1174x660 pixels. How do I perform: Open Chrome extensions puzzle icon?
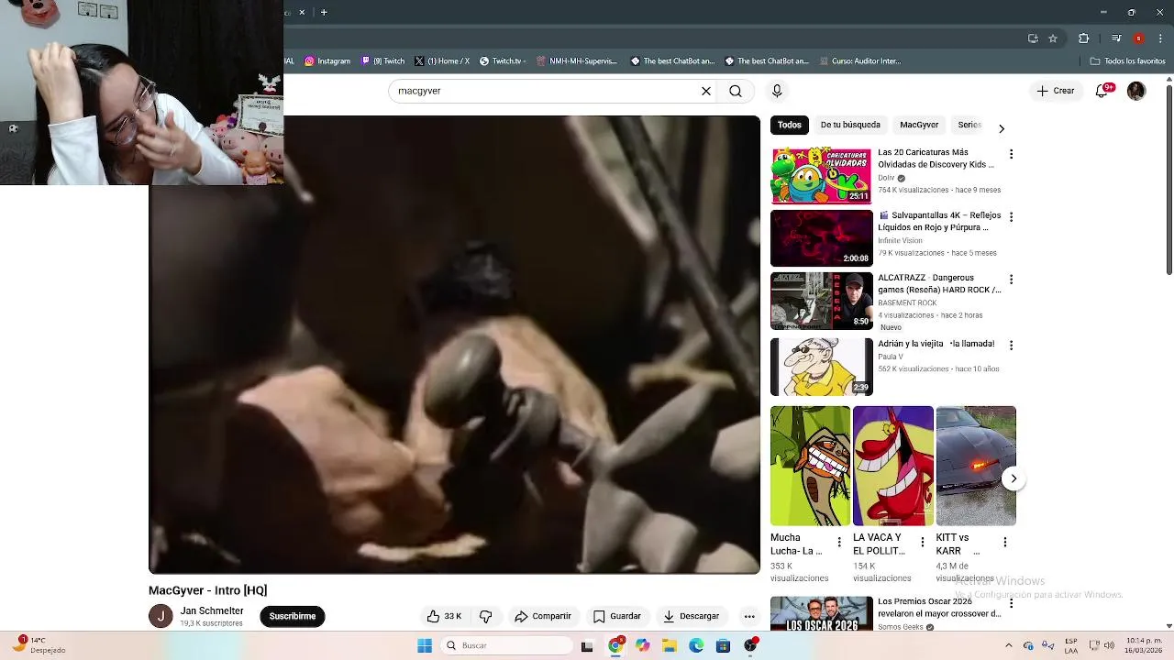pos(1083,38)
